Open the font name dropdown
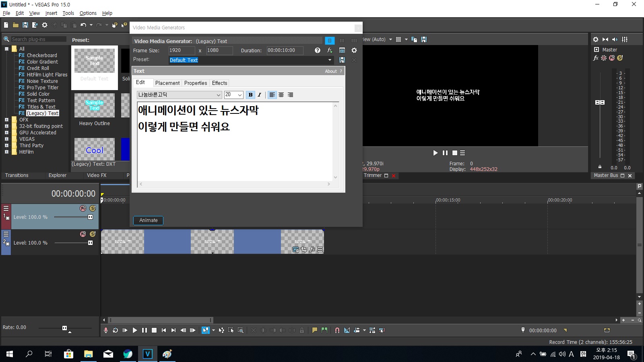Viewport: 644px width, 362px height. 219,95
